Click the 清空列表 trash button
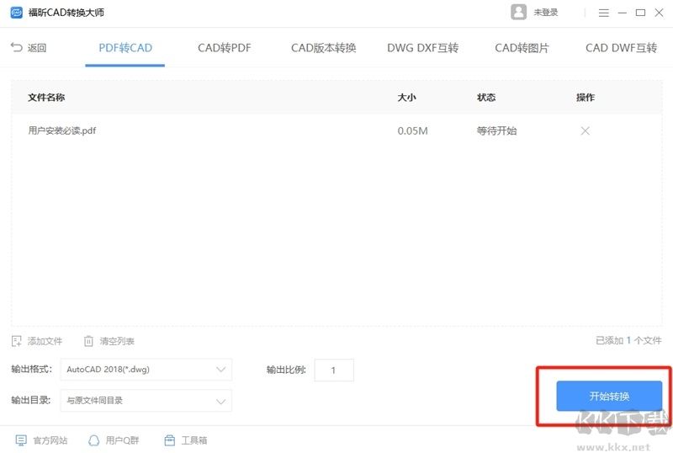The width and height of the screenshot is (673, 453). tap(109, 341)
